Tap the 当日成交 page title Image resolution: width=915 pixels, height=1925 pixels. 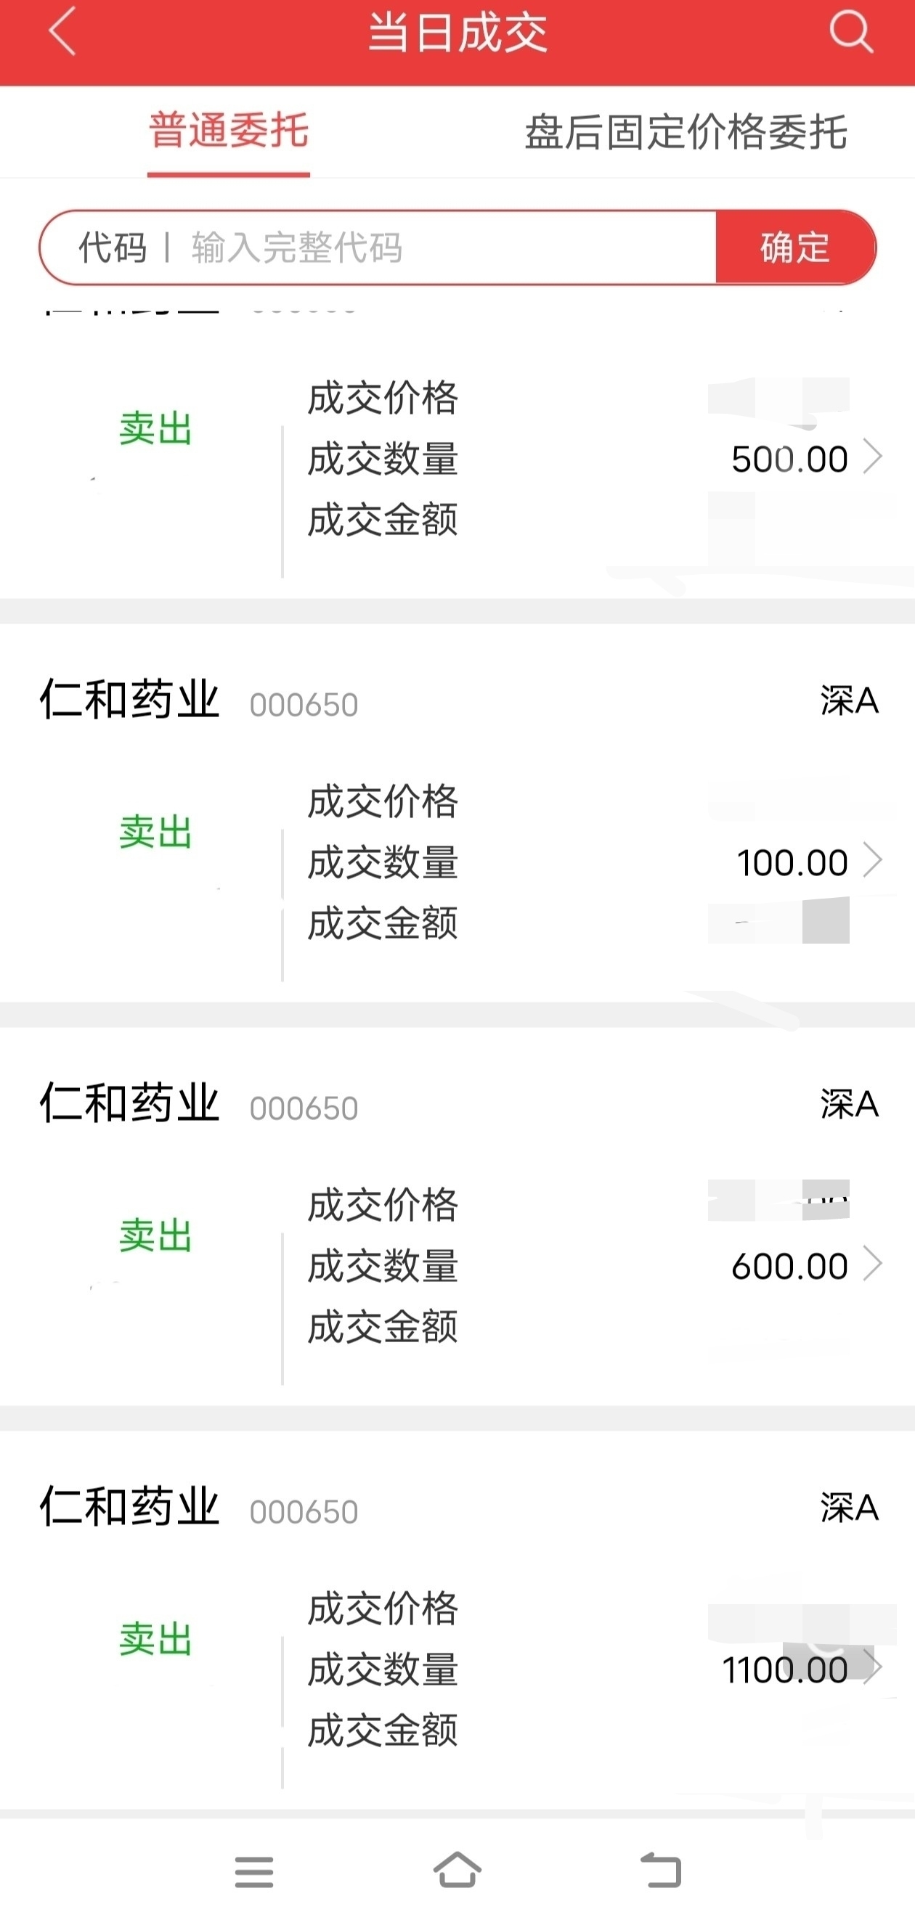coord(457,33)
